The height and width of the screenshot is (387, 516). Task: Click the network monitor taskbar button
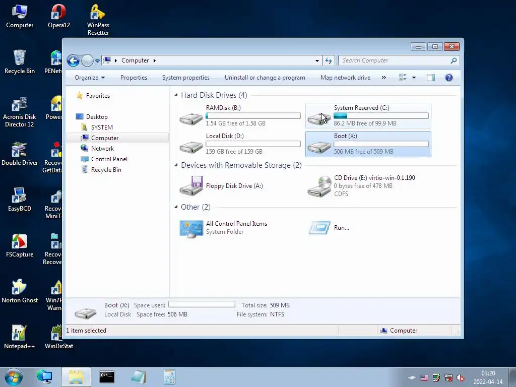44,377
